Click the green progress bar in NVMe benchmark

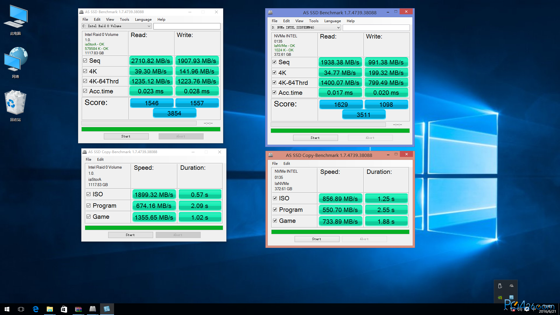coord(340,131)
